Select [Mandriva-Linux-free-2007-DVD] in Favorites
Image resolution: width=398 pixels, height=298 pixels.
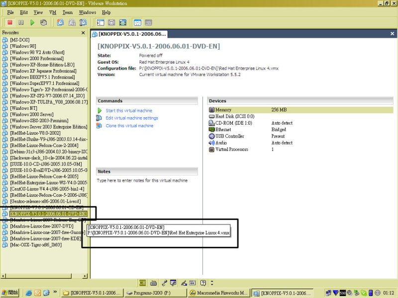42,226
